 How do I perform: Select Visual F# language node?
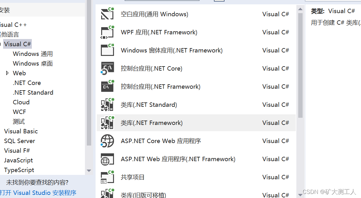coord(17,151)
